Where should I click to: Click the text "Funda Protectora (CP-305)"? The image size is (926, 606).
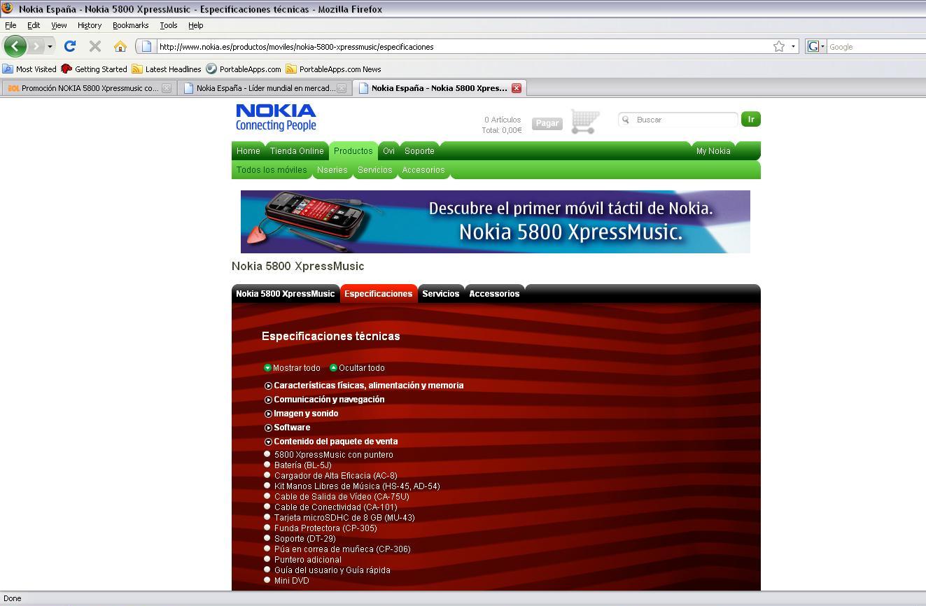coord(325,528)
